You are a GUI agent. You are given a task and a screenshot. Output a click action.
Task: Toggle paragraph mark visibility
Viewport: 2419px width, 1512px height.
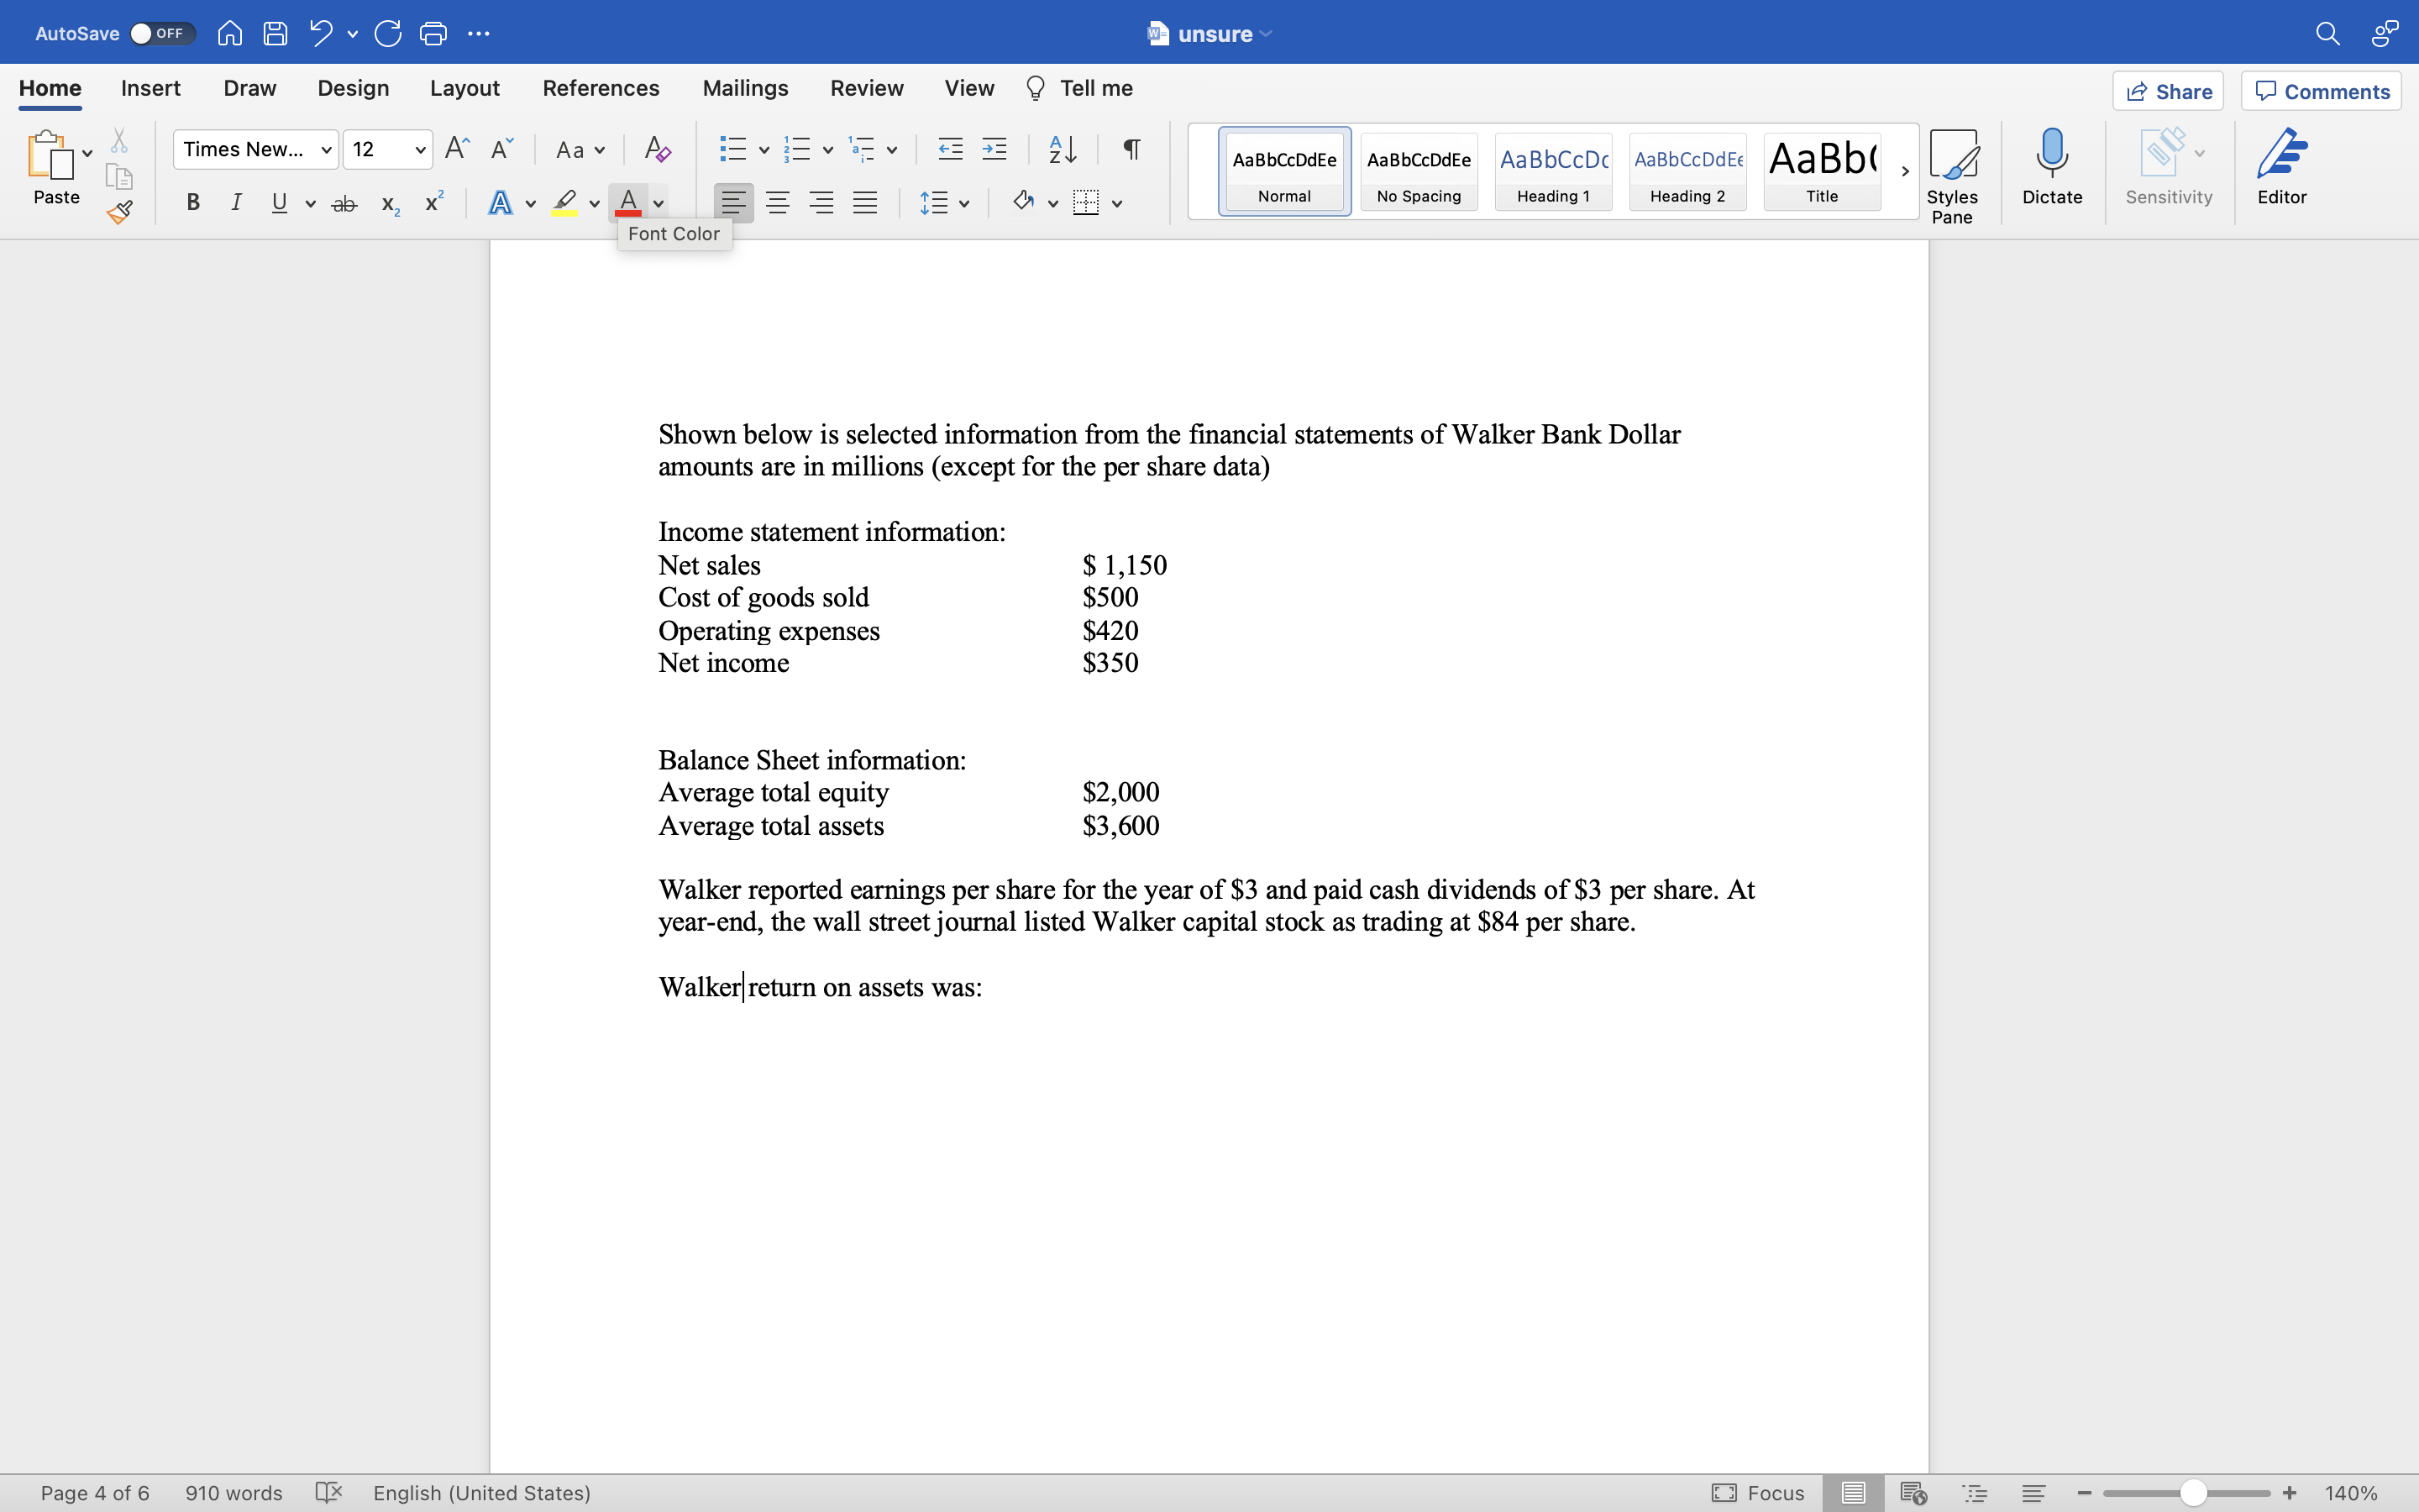click(1130, 148)
